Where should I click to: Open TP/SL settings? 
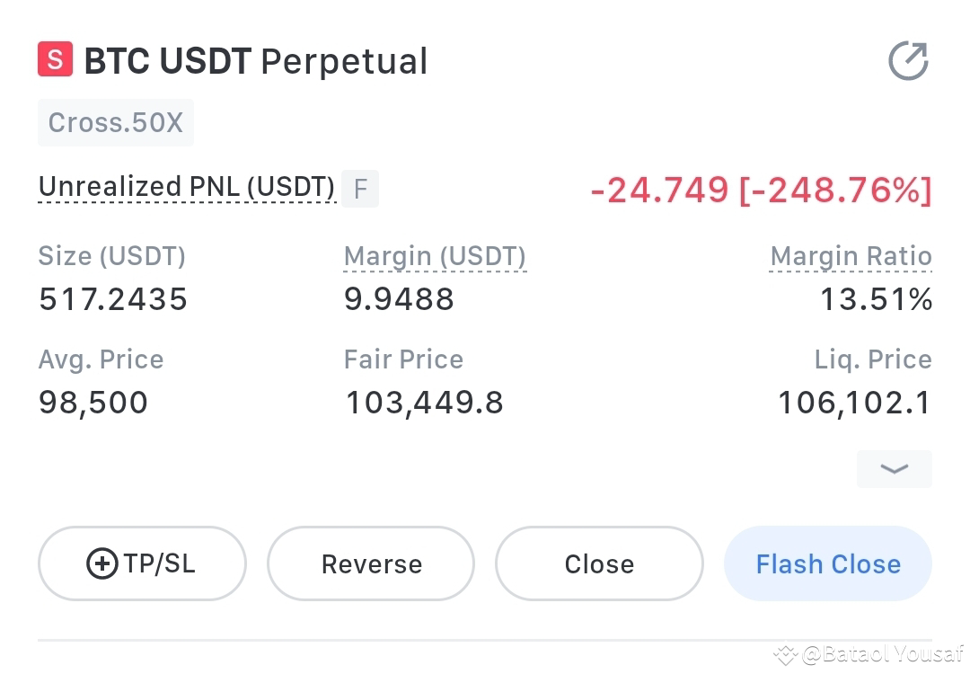(x=142, y=563)
